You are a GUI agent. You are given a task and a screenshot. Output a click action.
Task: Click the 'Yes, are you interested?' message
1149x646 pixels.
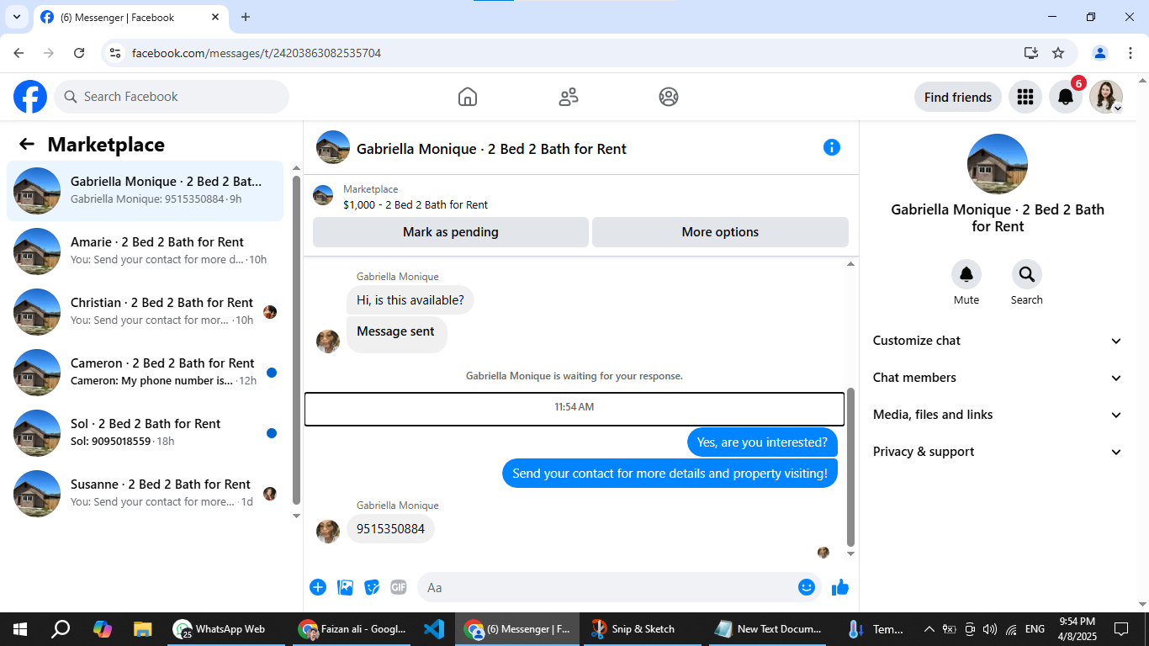762,442
